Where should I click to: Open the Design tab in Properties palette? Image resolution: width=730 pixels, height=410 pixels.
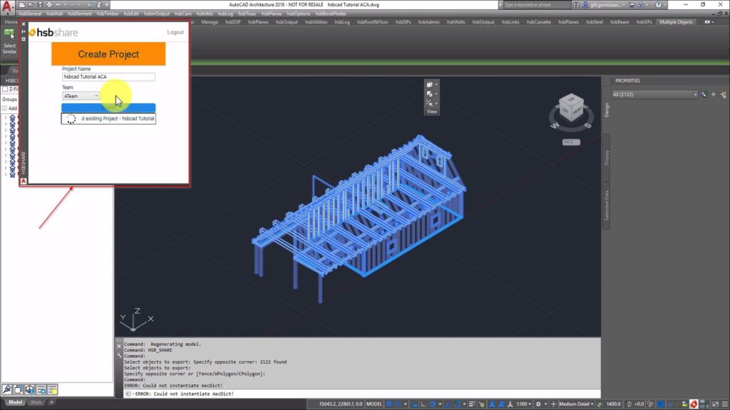point(607,110)
